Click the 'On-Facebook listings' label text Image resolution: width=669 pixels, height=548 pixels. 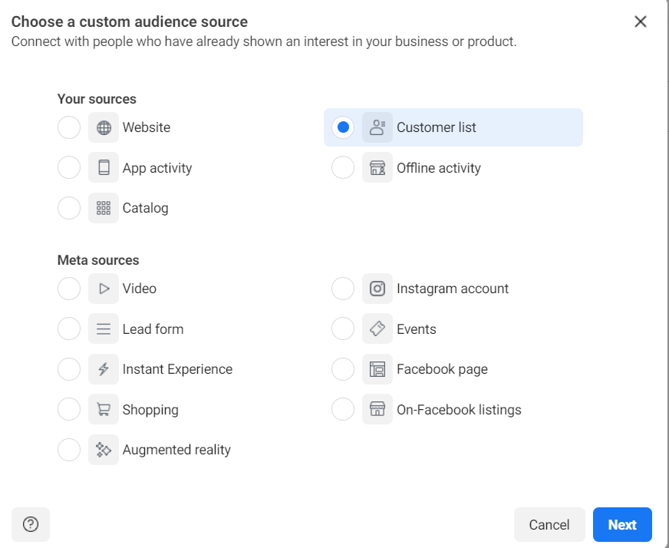point(459,410)
